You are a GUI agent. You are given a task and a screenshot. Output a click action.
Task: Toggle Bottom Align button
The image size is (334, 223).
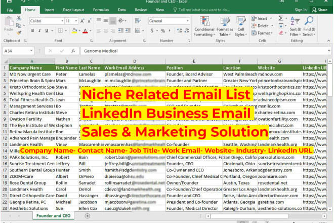[x=113, y=21]
